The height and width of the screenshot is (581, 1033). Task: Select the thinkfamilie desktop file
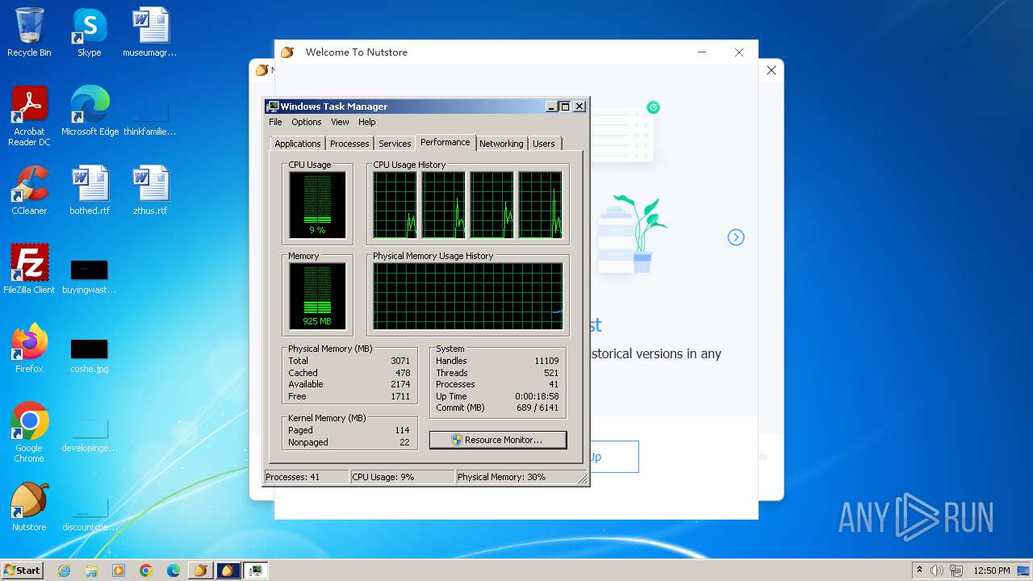pyautogui.click(x=150, y=116)
